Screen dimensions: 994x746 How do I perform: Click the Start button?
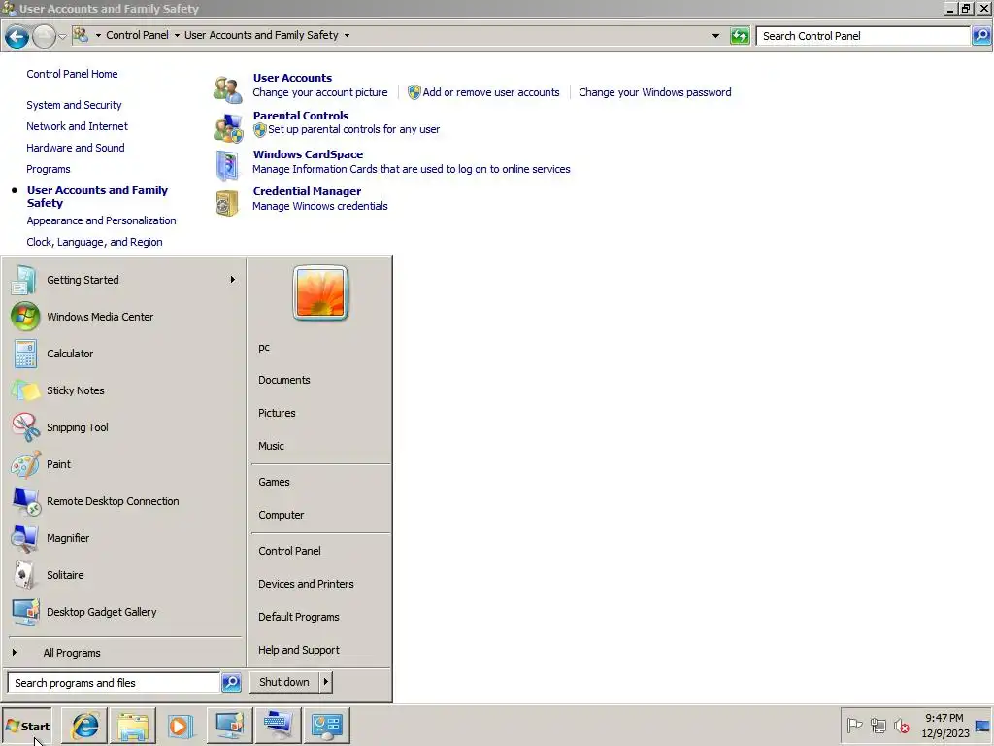click(26, 726)
